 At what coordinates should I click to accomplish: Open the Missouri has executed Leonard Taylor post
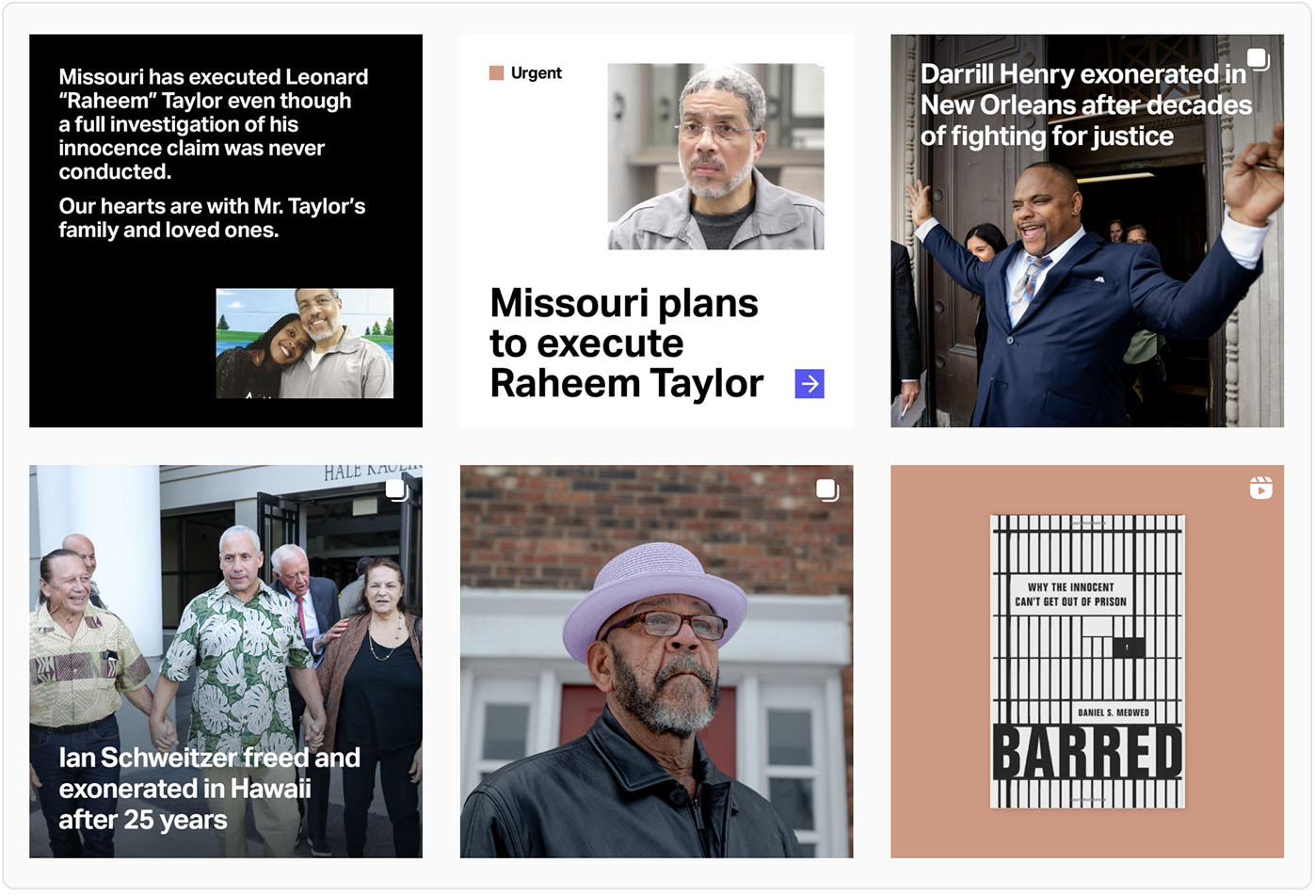tap(226, 231)
